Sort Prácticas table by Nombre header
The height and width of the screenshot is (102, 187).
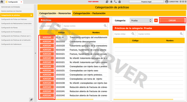click(96, 32)
